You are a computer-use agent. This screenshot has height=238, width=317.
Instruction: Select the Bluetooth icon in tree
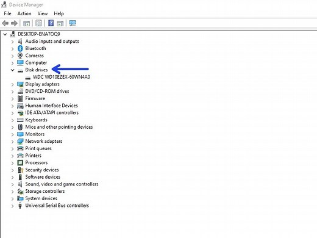tap(20, 48)
